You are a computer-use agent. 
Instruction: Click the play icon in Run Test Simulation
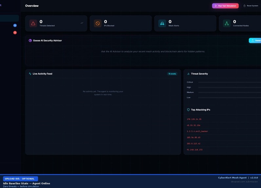[x=216, y=6]
